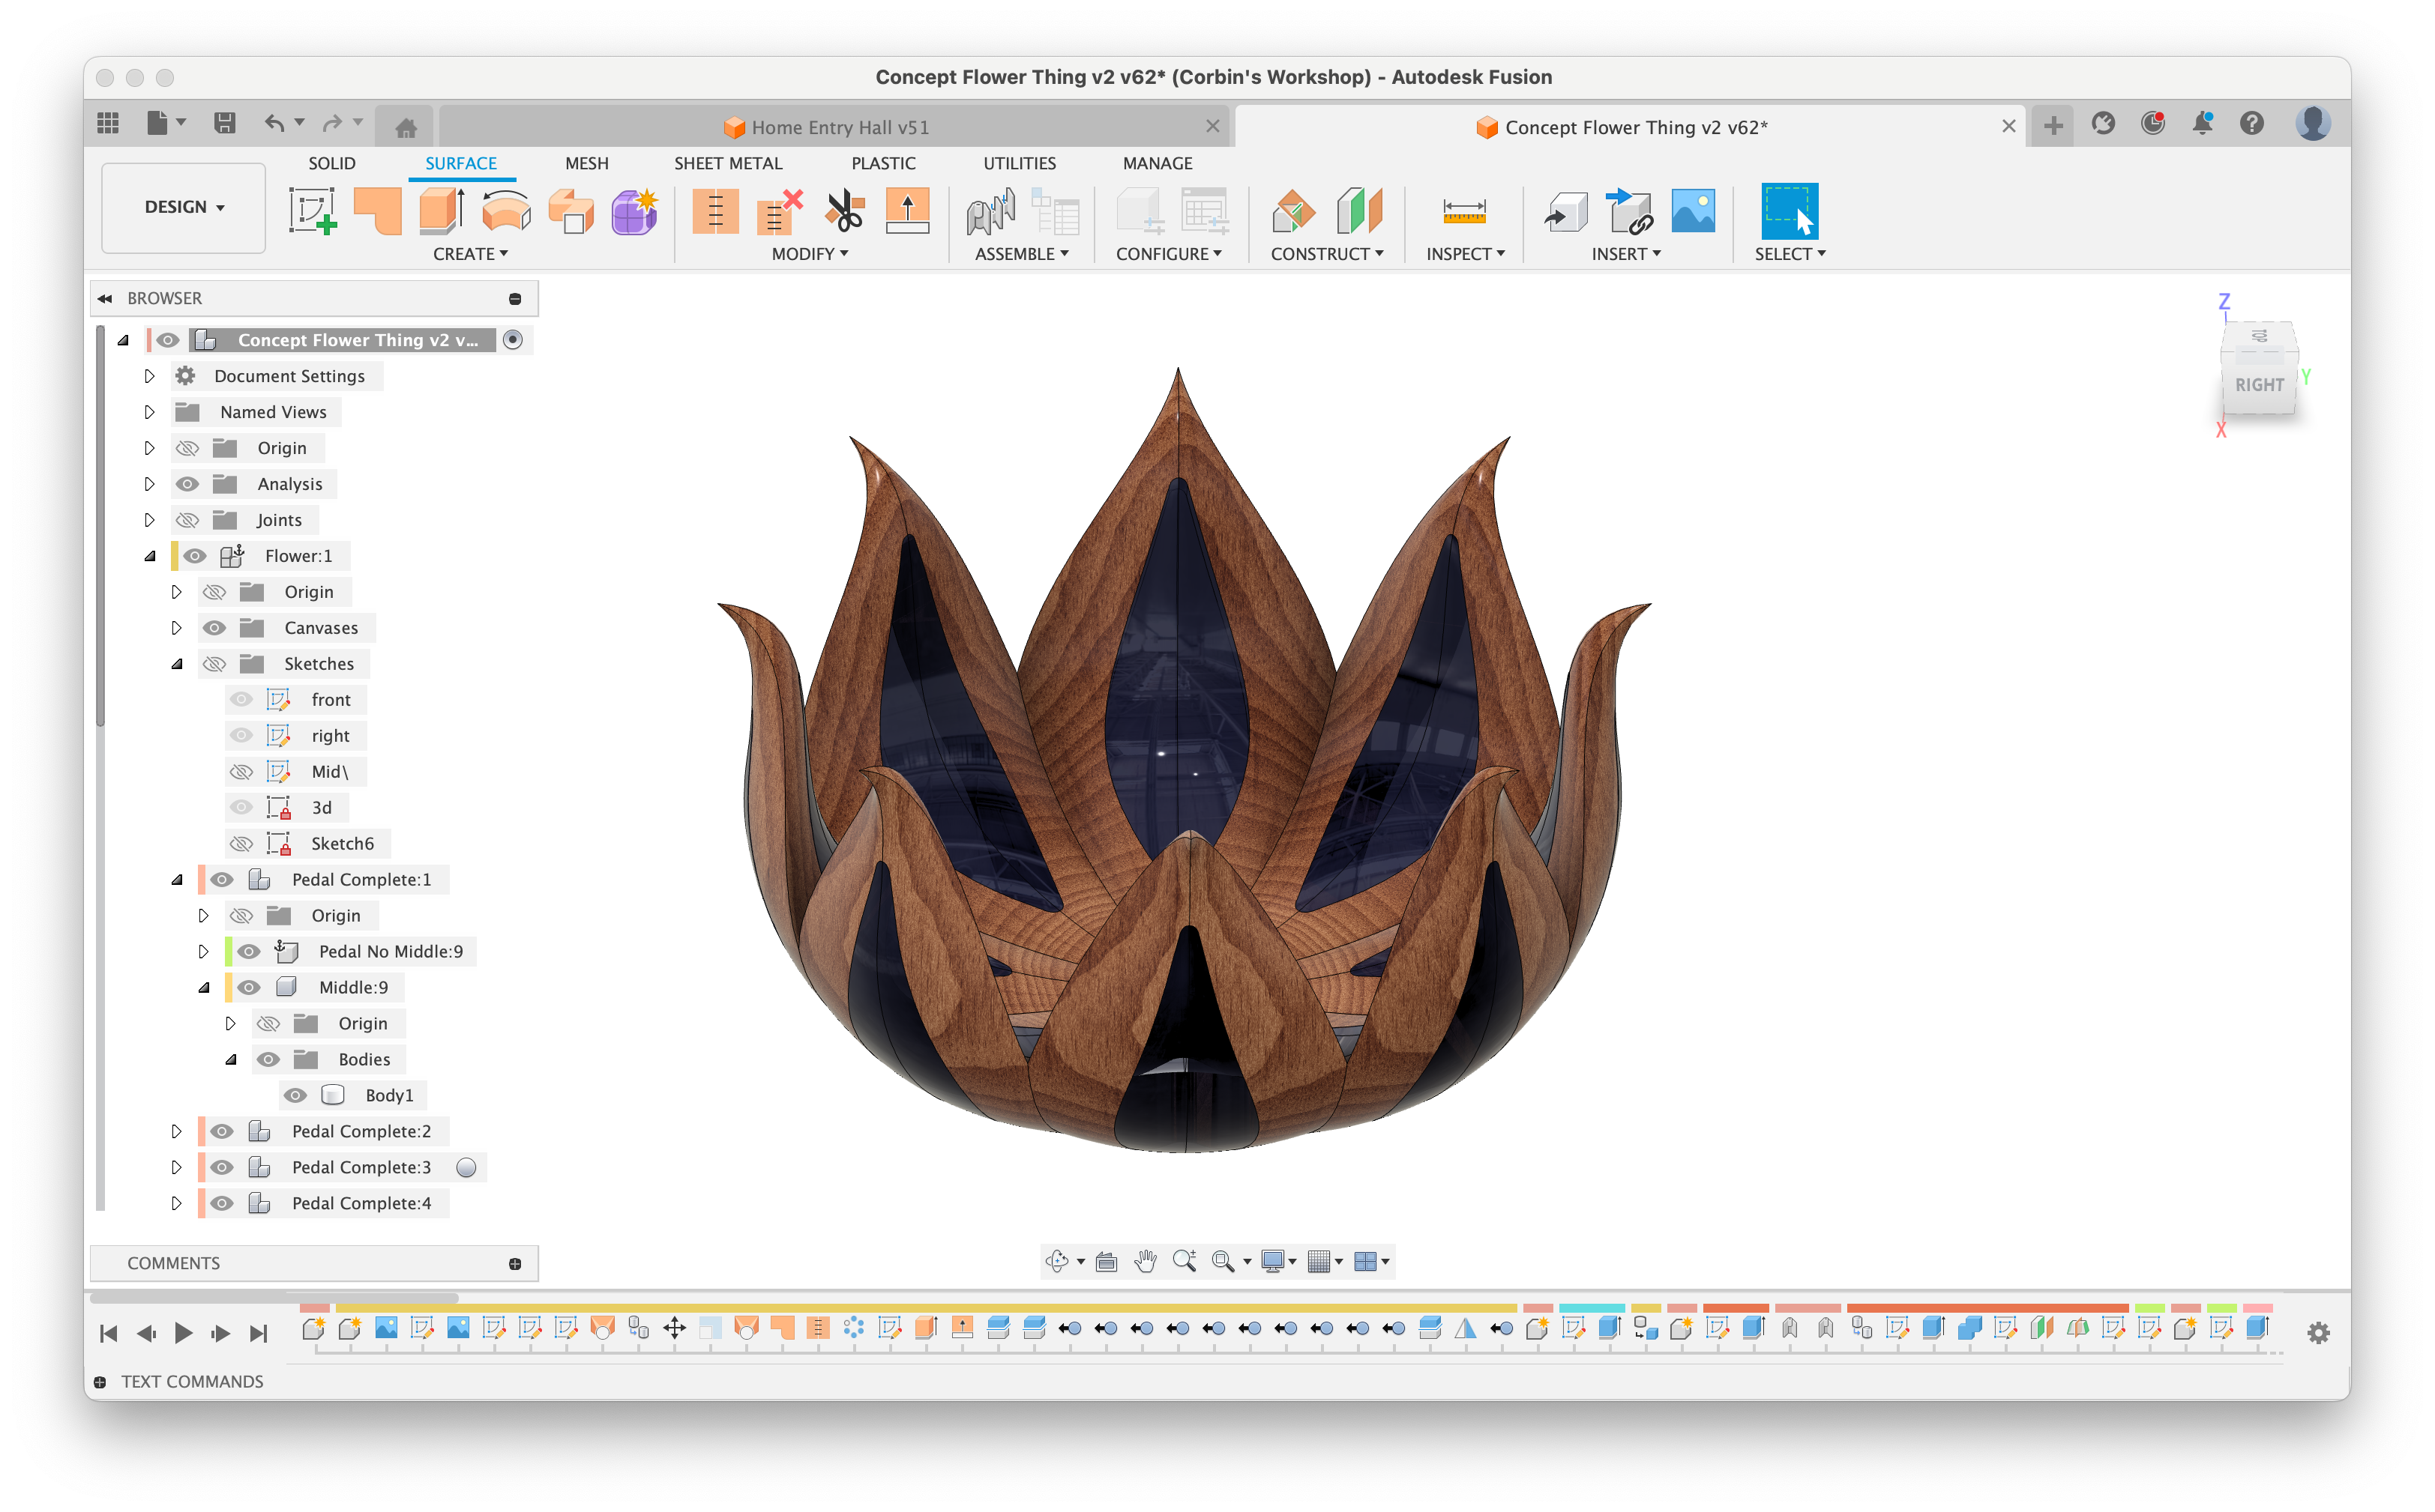
Task: Click the RIGHT face of the view cube
Action: 2259,384
